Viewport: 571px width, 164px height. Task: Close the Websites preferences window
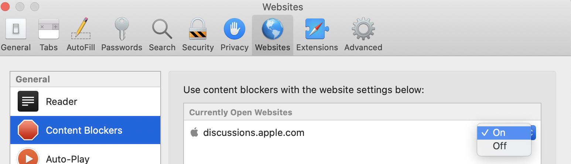coord(6,7)
